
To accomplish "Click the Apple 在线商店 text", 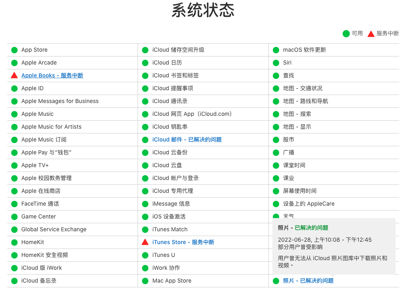I will (41, 191).
